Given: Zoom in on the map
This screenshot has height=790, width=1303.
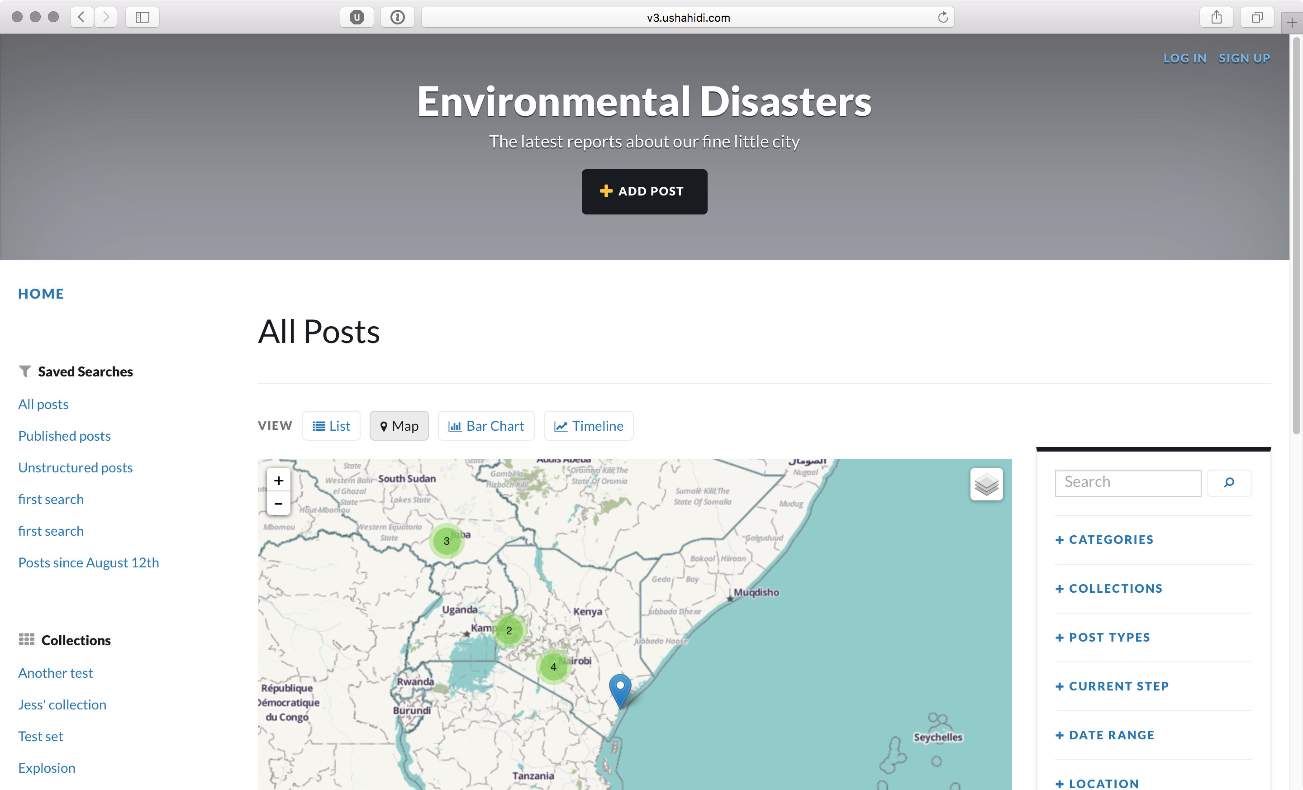Looking at the screenshot, I should click(278, 480).
